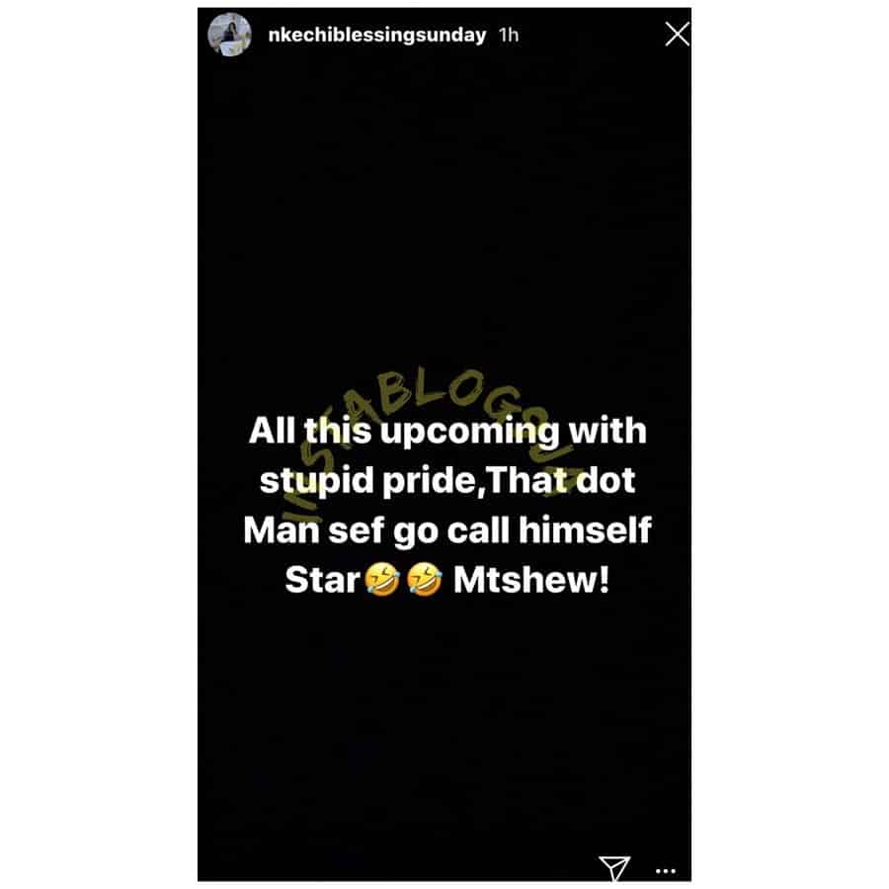Open the story poster's profile picture
The width and height of the screenshot is (889, 889).
(x=229, y=36)
